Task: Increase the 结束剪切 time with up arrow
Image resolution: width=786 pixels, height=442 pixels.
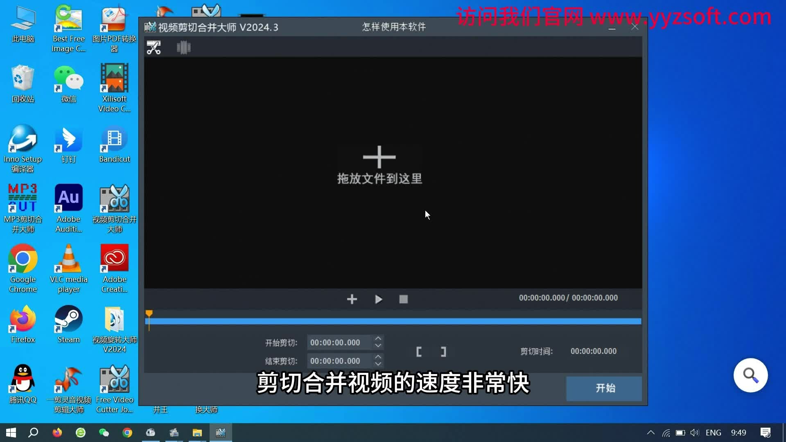Action: (x=378, y=357)
